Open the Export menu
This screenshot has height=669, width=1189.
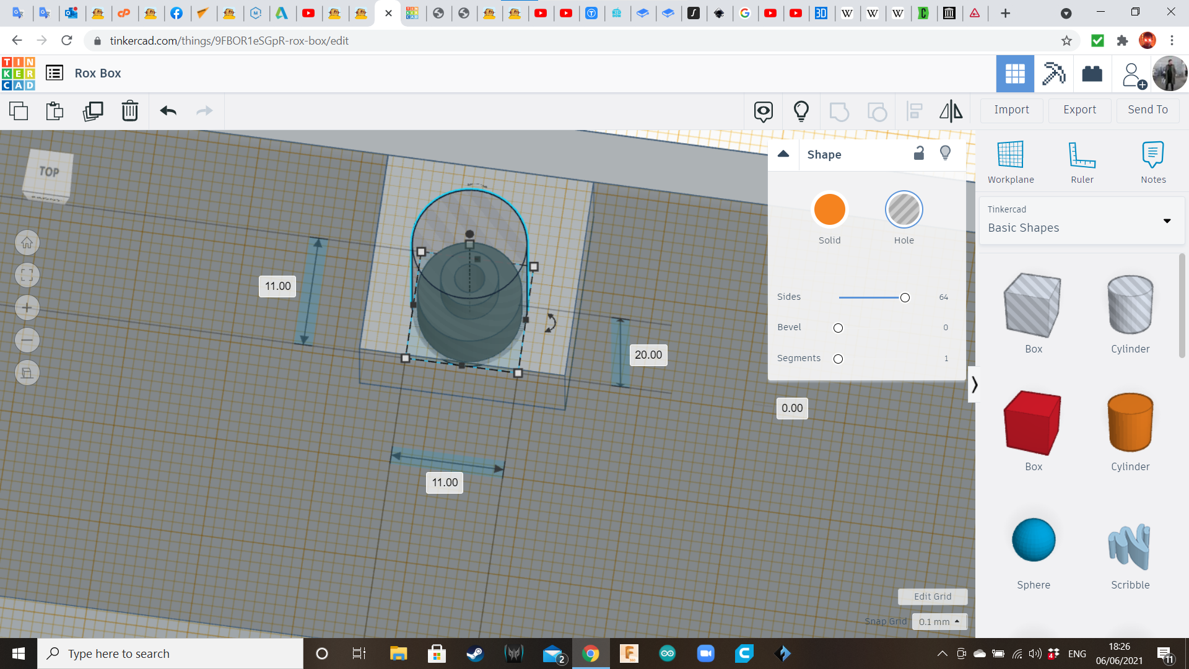[1079, 110]
